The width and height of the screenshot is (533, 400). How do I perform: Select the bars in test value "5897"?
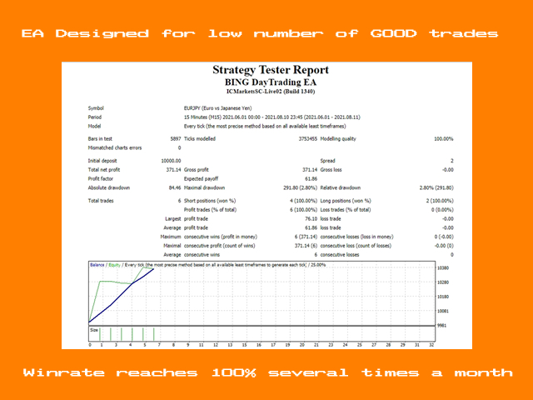click(176, 139)
